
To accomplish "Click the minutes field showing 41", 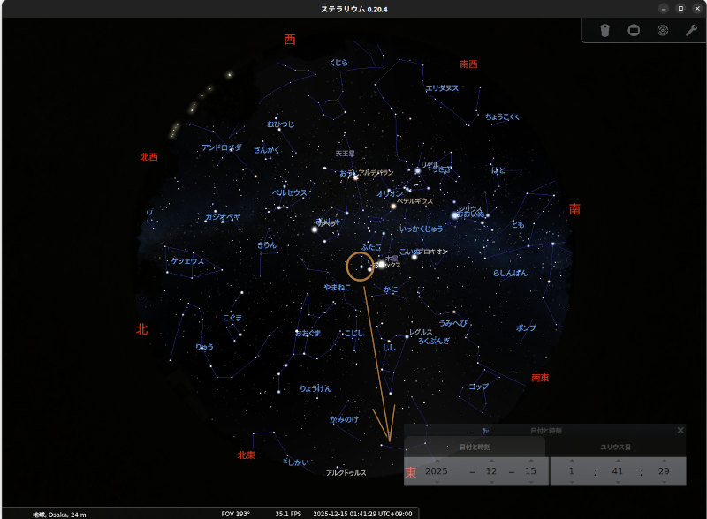I will 618,471.
